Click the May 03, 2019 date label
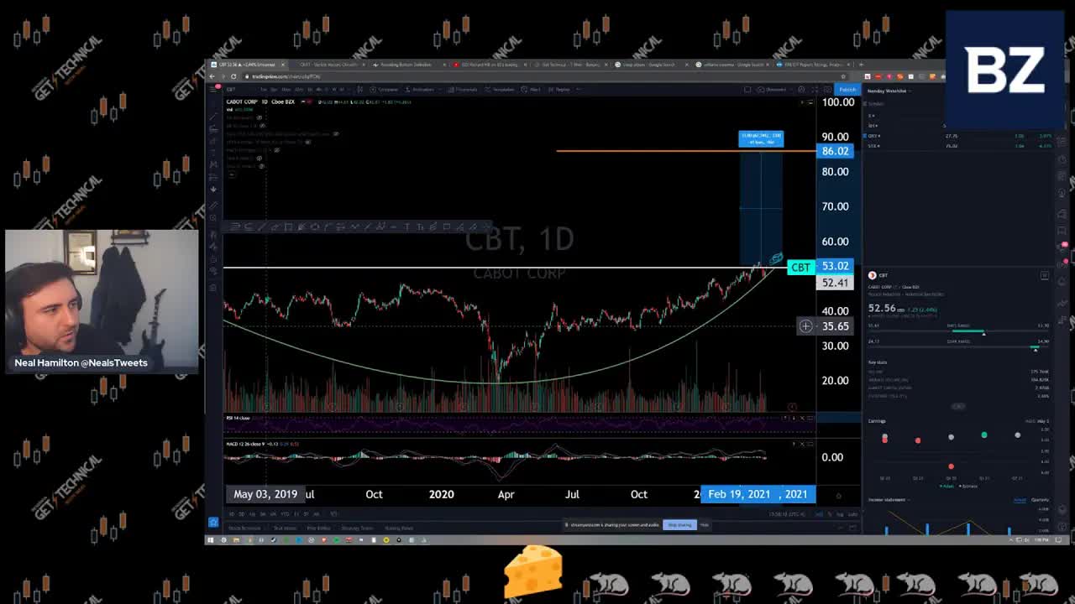The width and height of the screenshot is (1075, 604). click(265, 494)
